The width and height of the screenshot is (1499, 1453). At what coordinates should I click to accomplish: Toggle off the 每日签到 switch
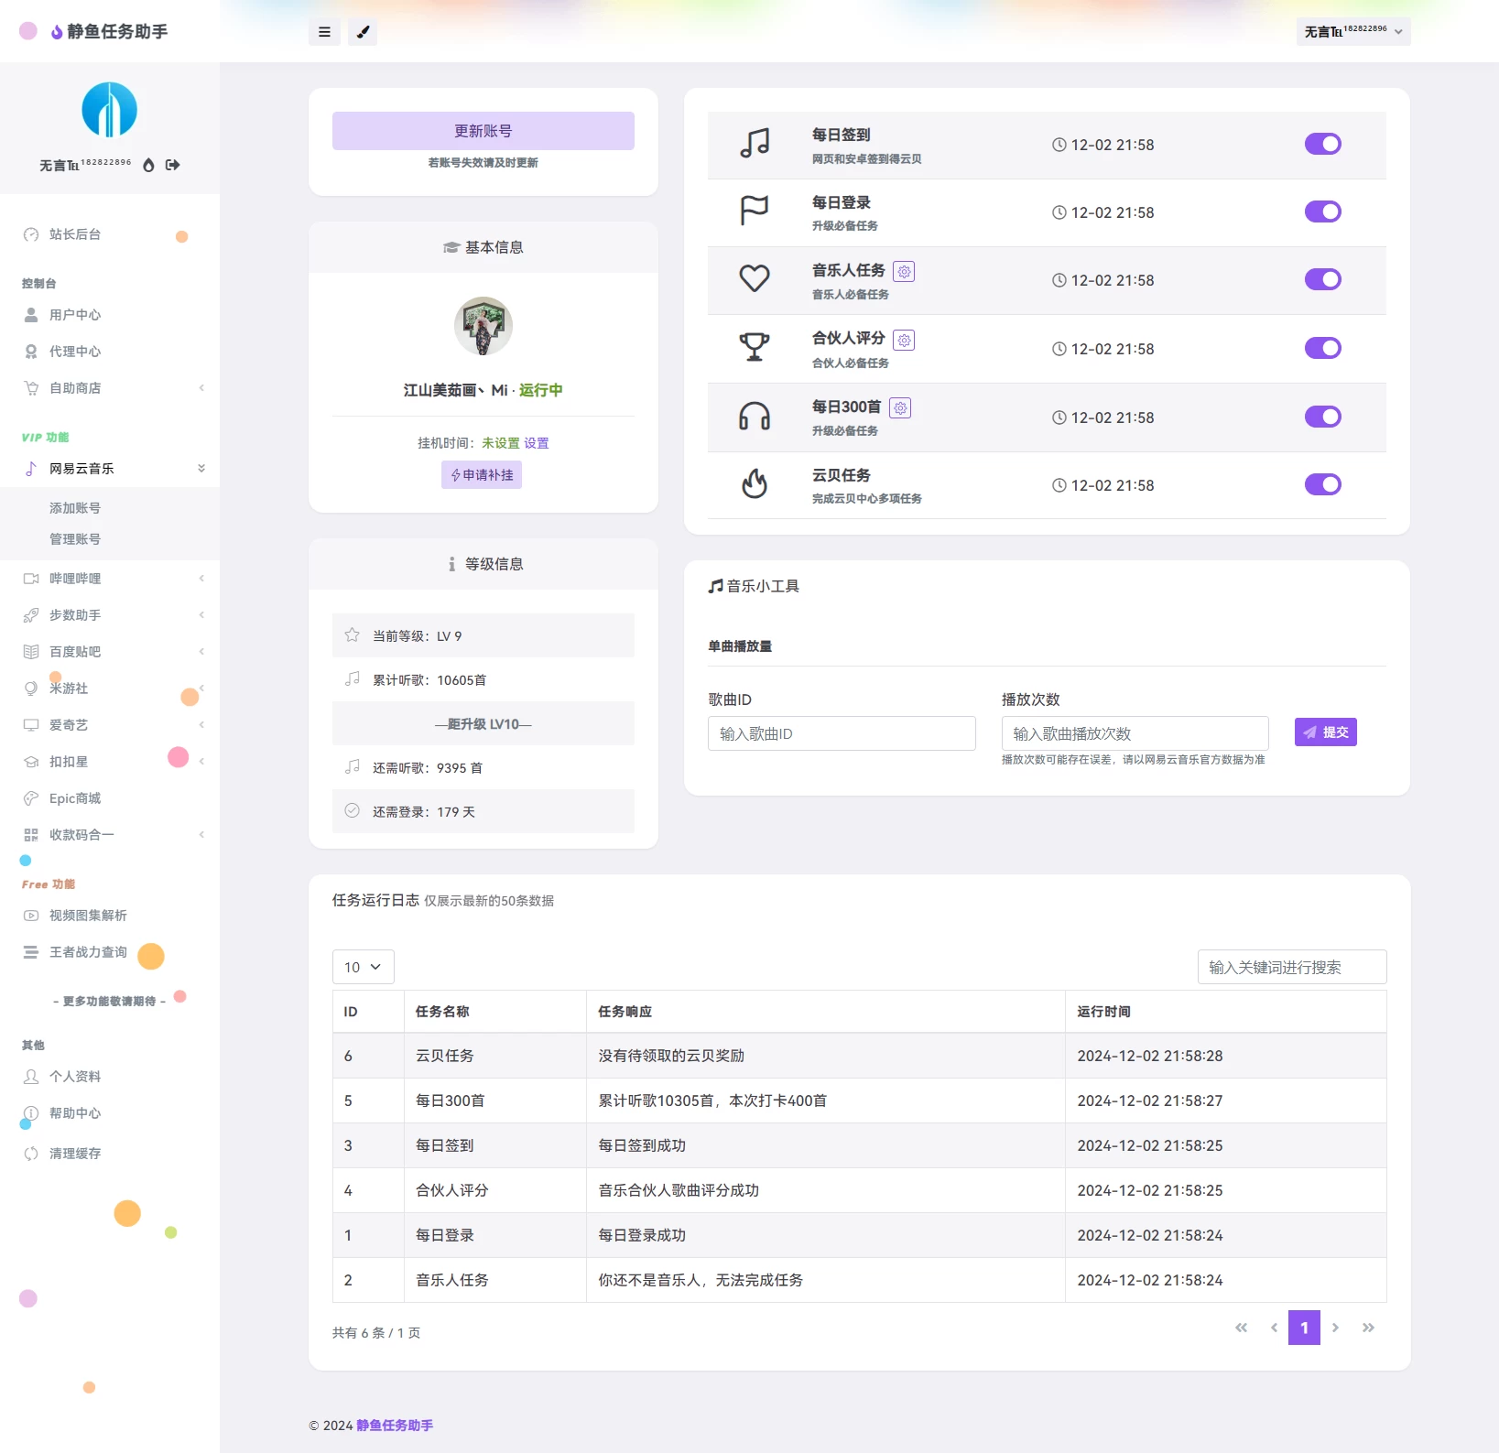[1322, 144]
